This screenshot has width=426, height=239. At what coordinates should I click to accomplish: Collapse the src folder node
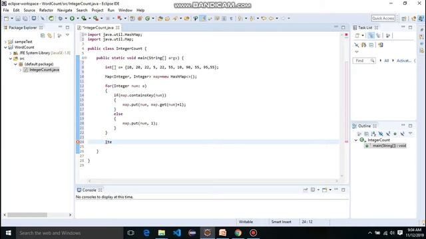tap(11, 58)
